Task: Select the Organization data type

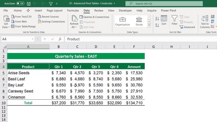Action: [123, 21]
